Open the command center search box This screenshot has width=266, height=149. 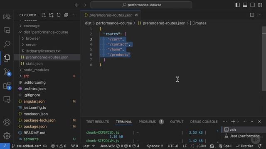click(141, 5)
